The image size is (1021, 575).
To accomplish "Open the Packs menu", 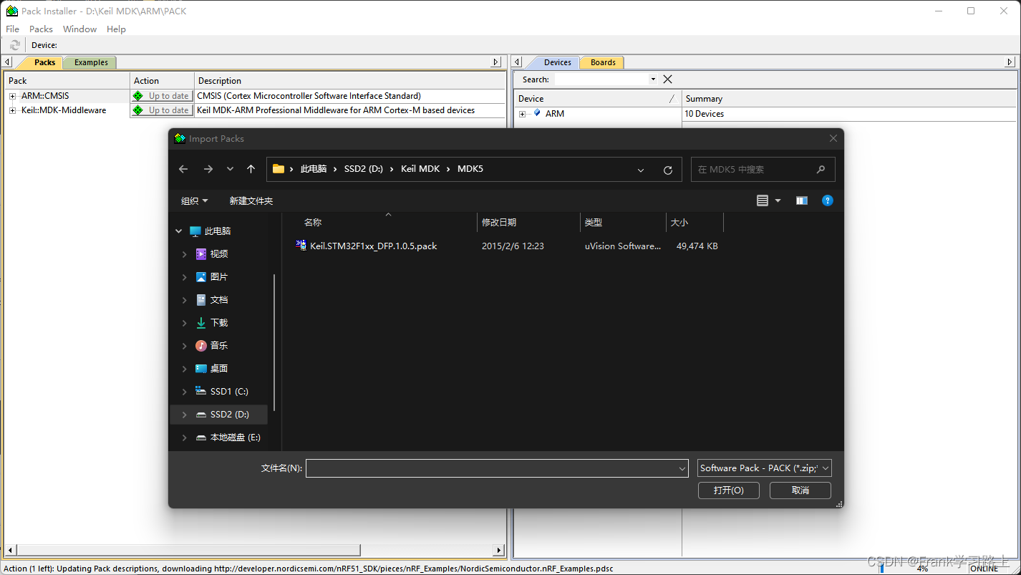I will click(x=41, y=29).
